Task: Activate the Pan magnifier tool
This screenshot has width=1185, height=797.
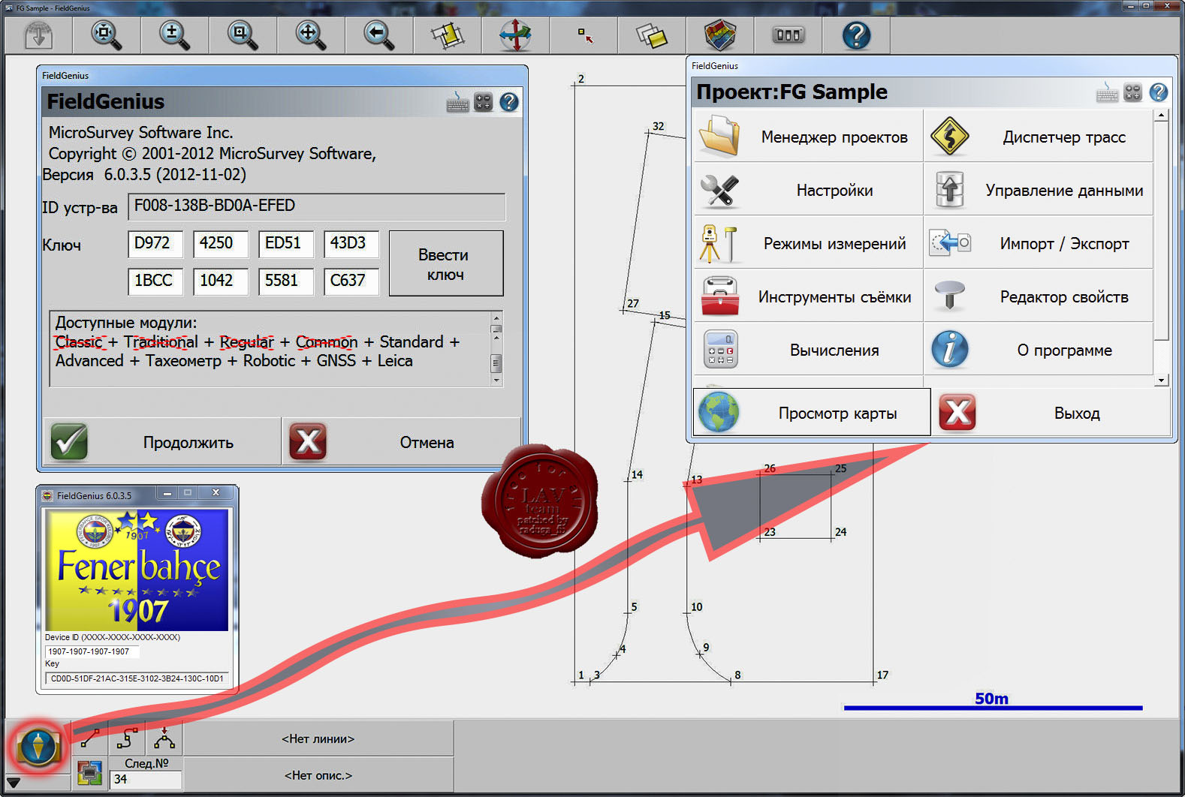Action: pos(310,35)
